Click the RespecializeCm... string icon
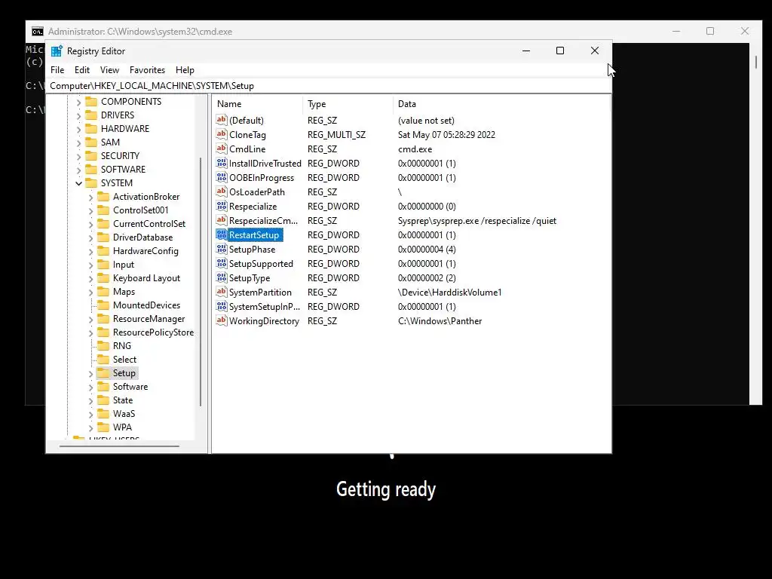772x579 pixels. point(222,220)
